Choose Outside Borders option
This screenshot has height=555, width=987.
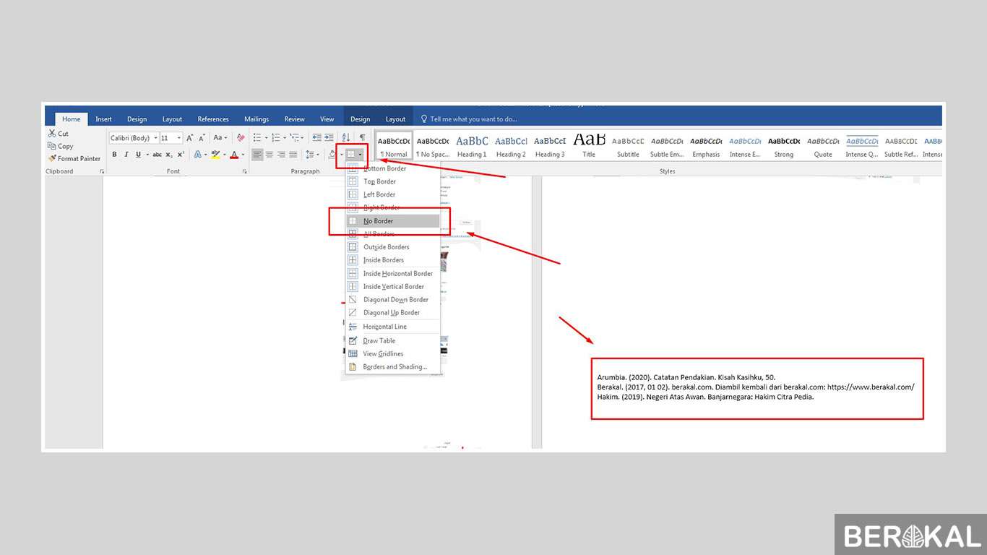392,247
